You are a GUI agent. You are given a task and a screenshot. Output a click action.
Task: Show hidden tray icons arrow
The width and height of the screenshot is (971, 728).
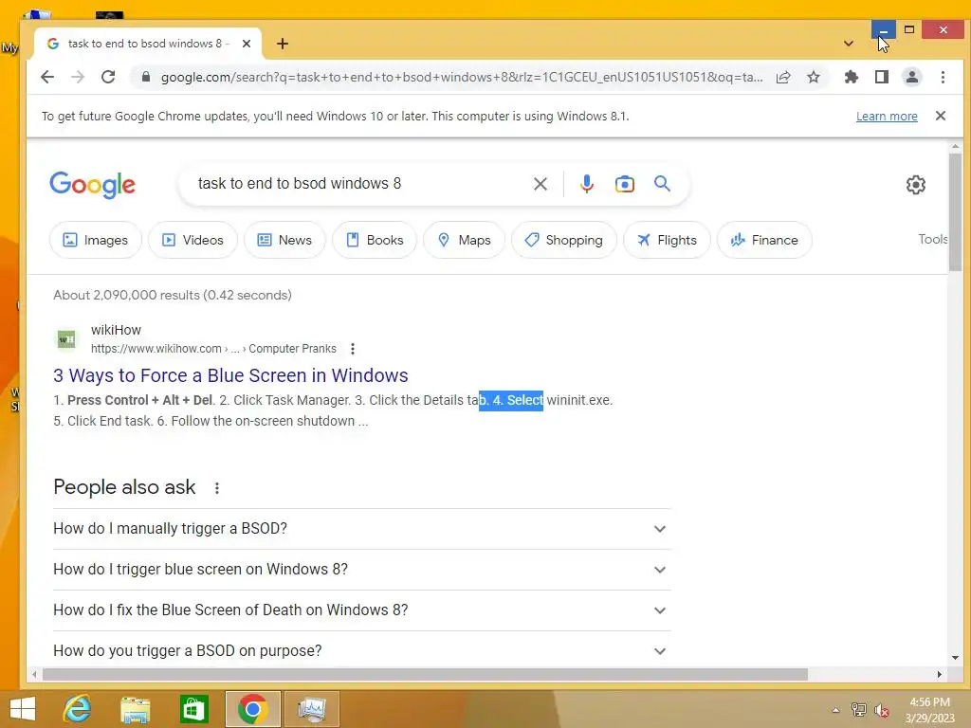835,710
